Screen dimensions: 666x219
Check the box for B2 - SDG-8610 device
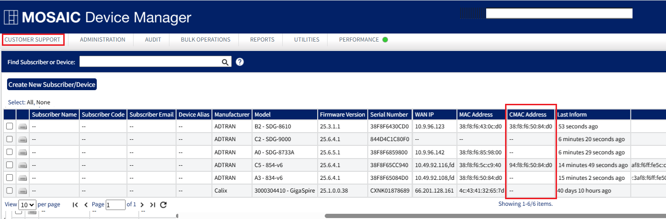tap(9, 126)
